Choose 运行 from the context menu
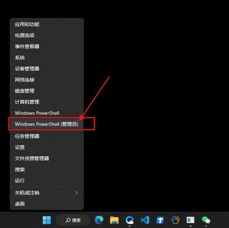This screenshot has width=229, height=228. pyautogui.click(x=20, y=181)
